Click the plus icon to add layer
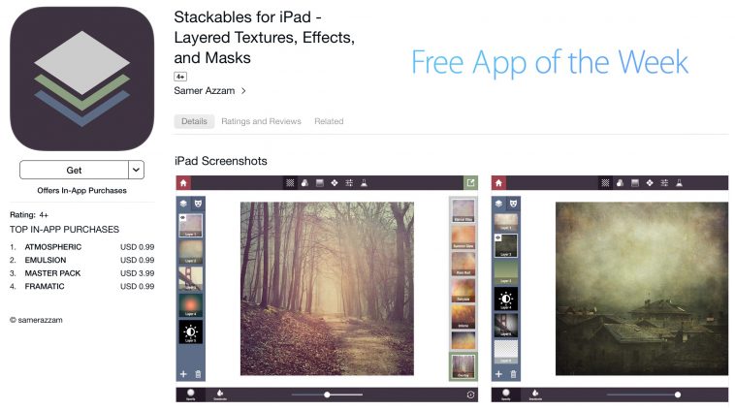This screenshot has width=735, height=410. 184,374
